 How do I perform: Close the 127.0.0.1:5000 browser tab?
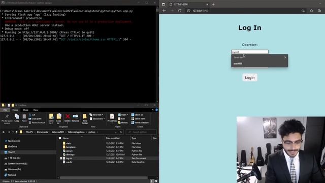pos(207,5)
